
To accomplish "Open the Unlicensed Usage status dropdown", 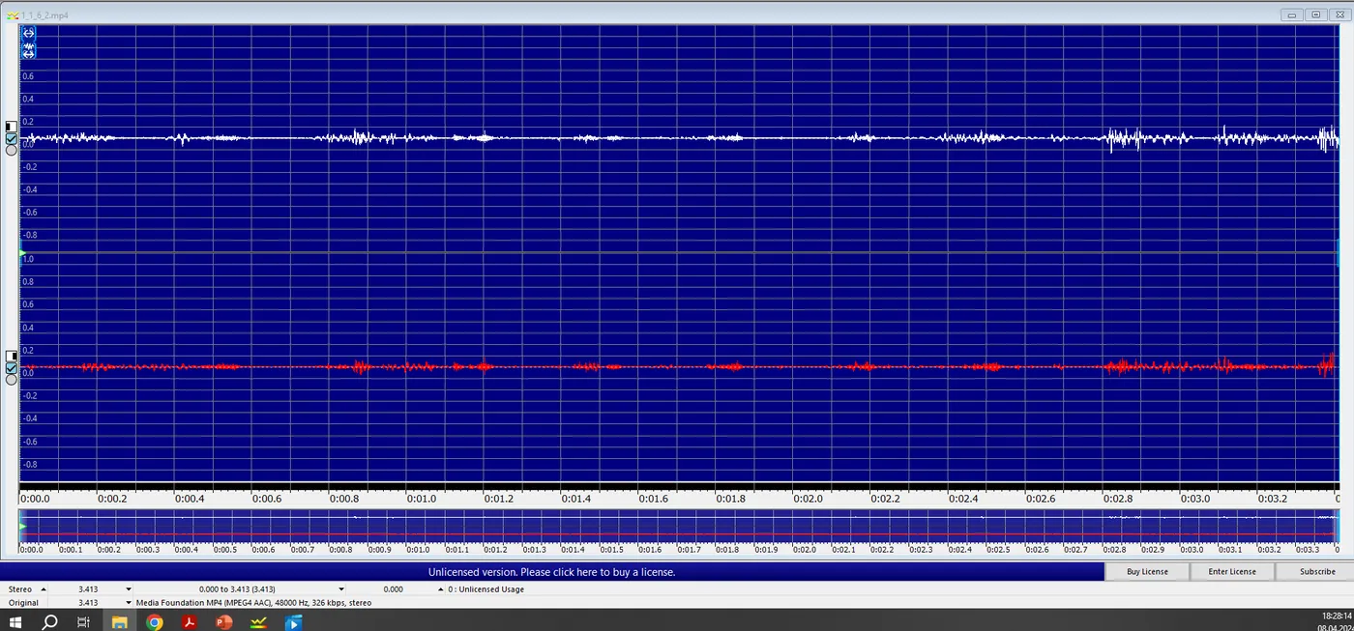I will 441,588.
